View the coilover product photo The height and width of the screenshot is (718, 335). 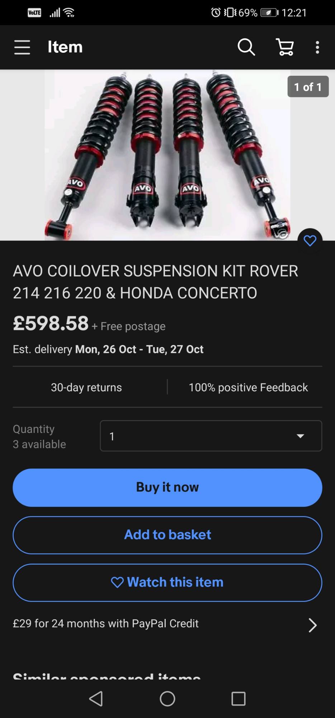(x=167, y=155)
